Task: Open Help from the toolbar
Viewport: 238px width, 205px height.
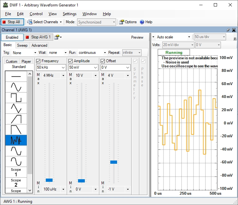Action: (x=146, y=22)
